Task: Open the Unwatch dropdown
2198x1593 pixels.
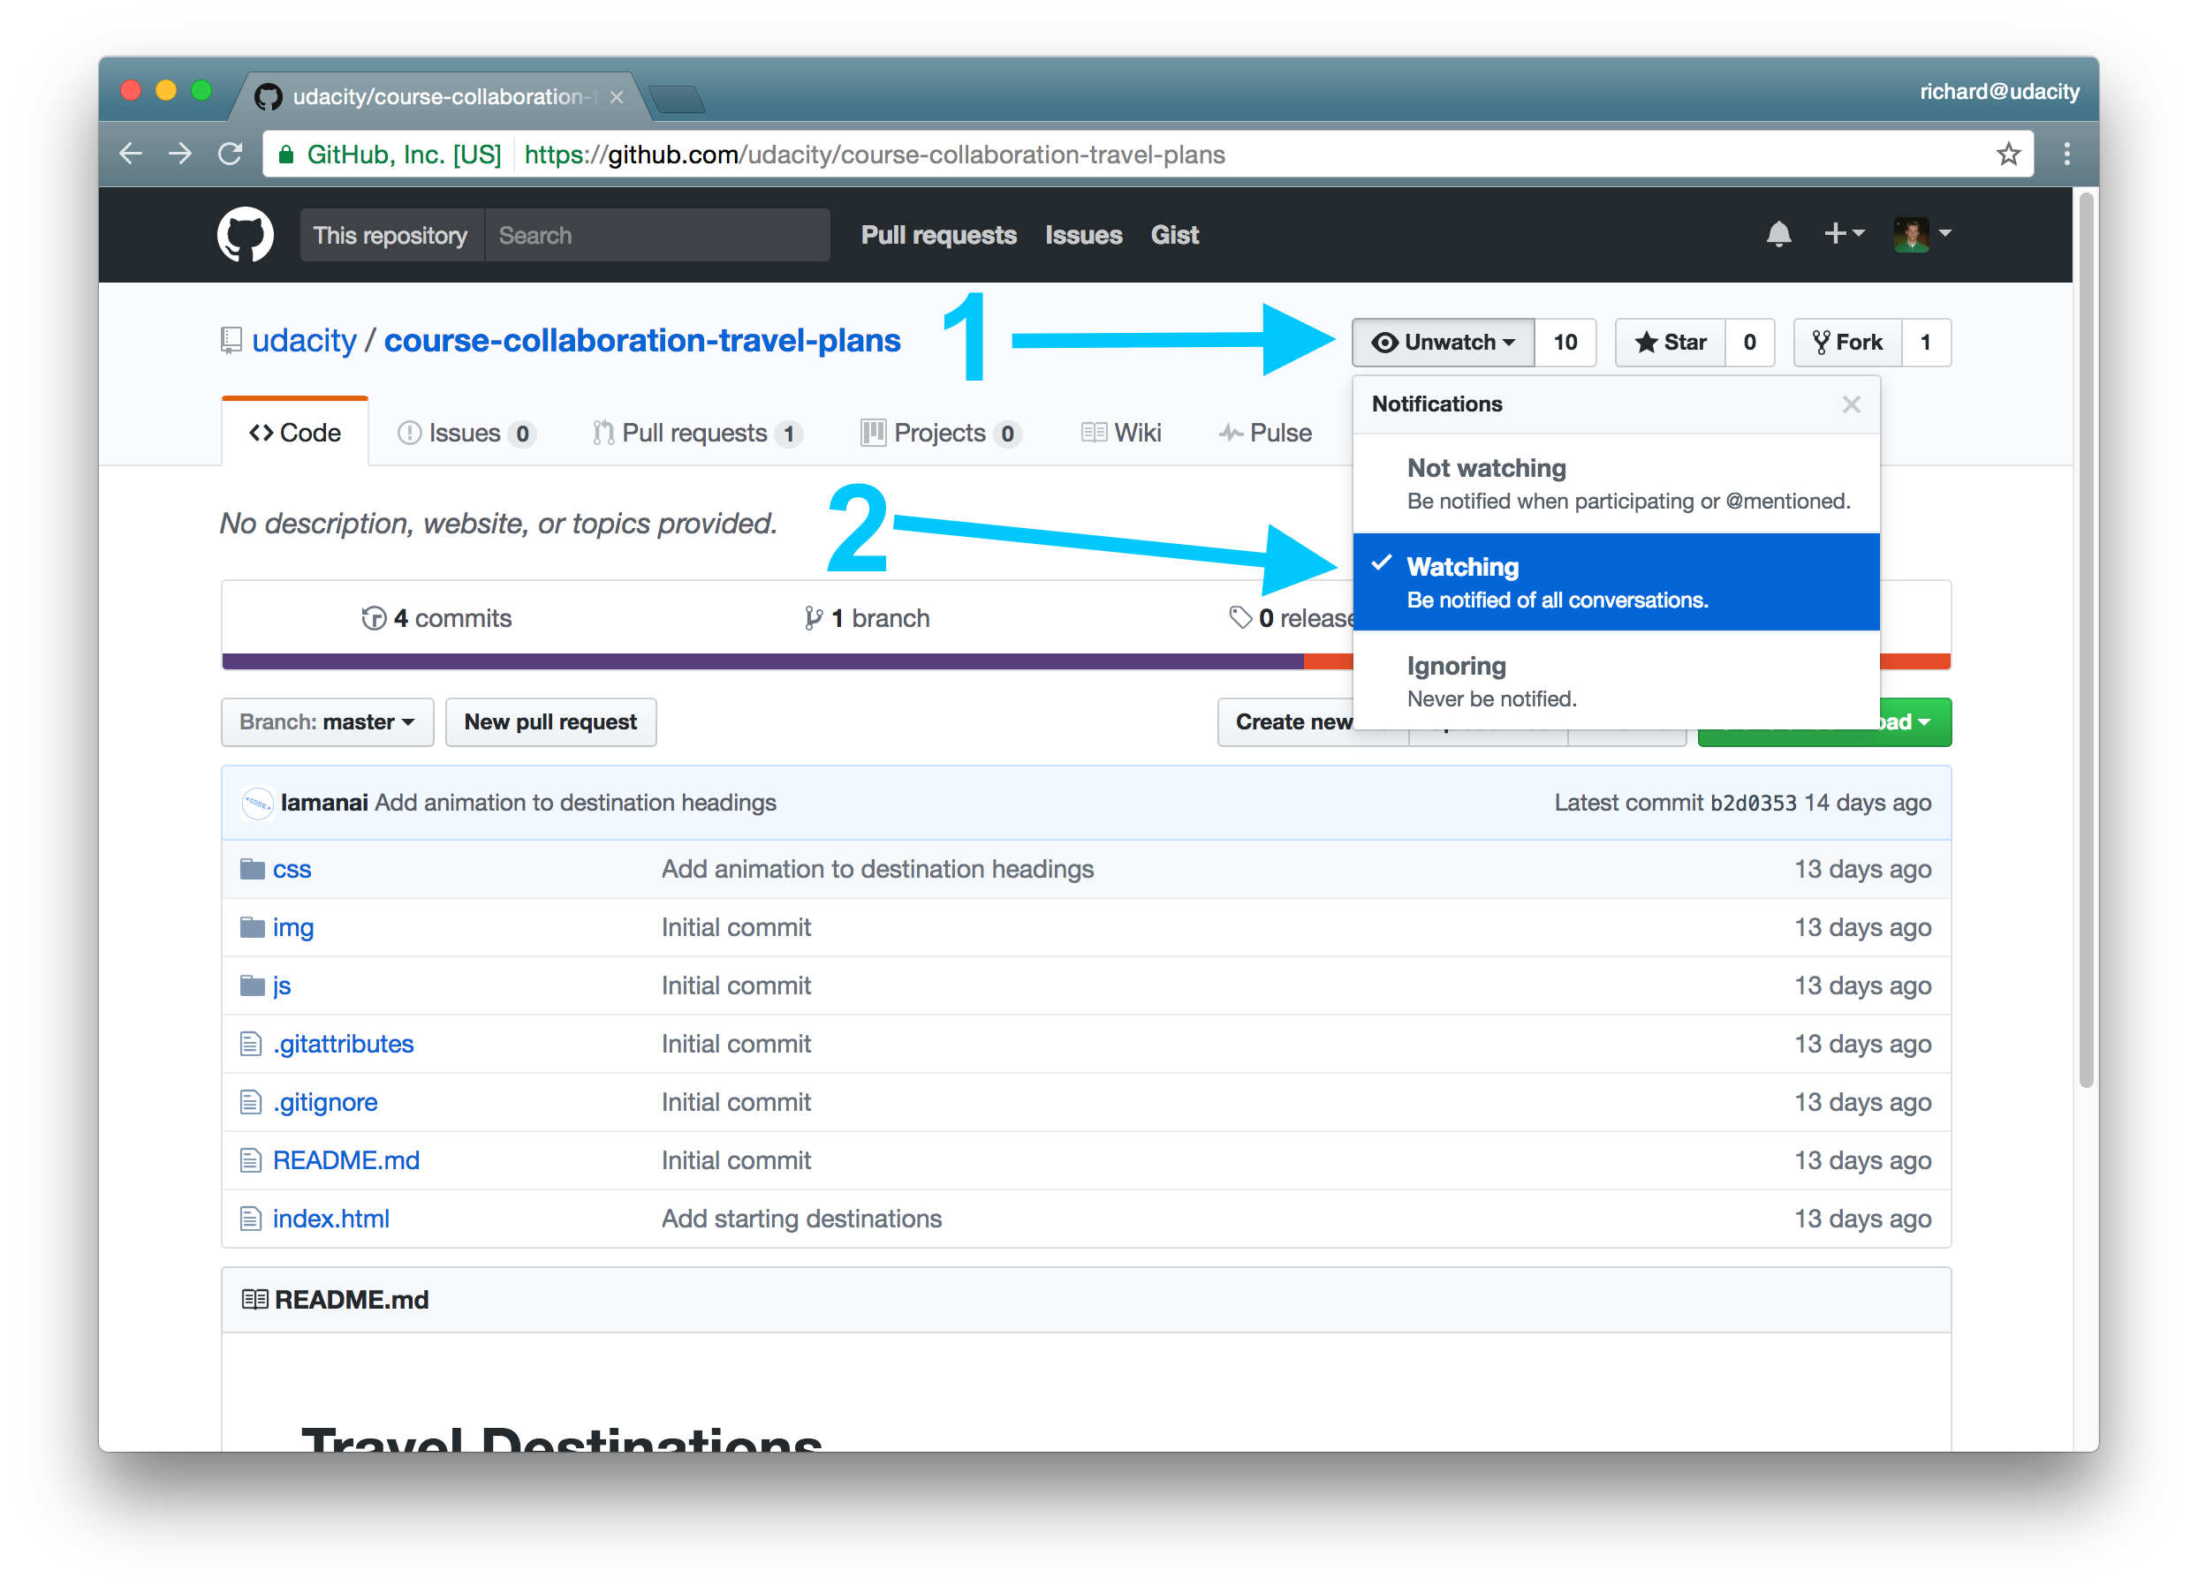Action: pyautogui.click(x=1442, y=342)
